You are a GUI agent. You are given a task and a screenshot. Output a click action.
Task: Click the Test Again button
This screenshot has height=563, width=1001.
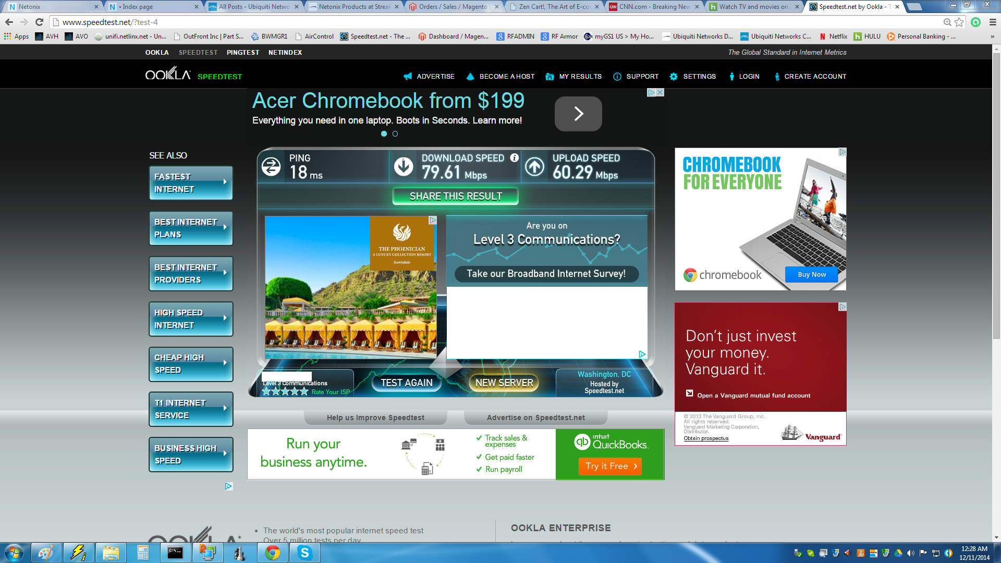click(x=407, y=383)
